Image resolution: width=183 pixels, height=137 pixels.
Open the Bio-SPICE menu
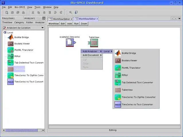click(20, 7)
